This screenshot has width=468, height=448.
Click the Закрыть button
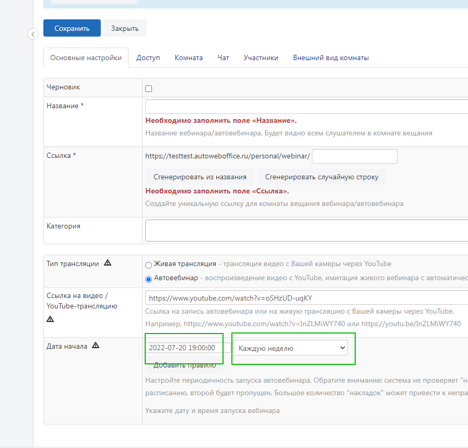(x=125, y=28)
